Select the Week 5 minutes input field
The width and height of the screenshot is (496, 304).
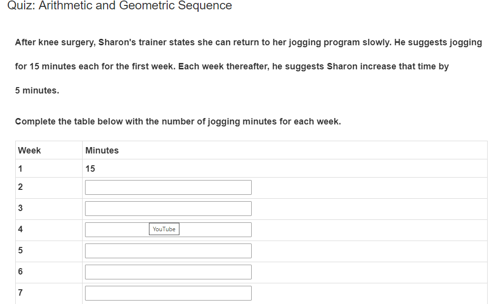(x=168, y=251)
